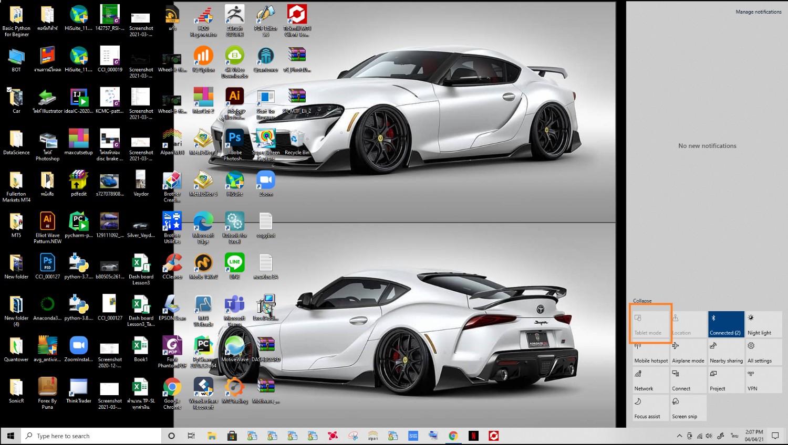Viewport: 788px width, 445px height.
Task: Select the Adobe Photoshop desktop shortcut
Action: [x=235, y=144]
